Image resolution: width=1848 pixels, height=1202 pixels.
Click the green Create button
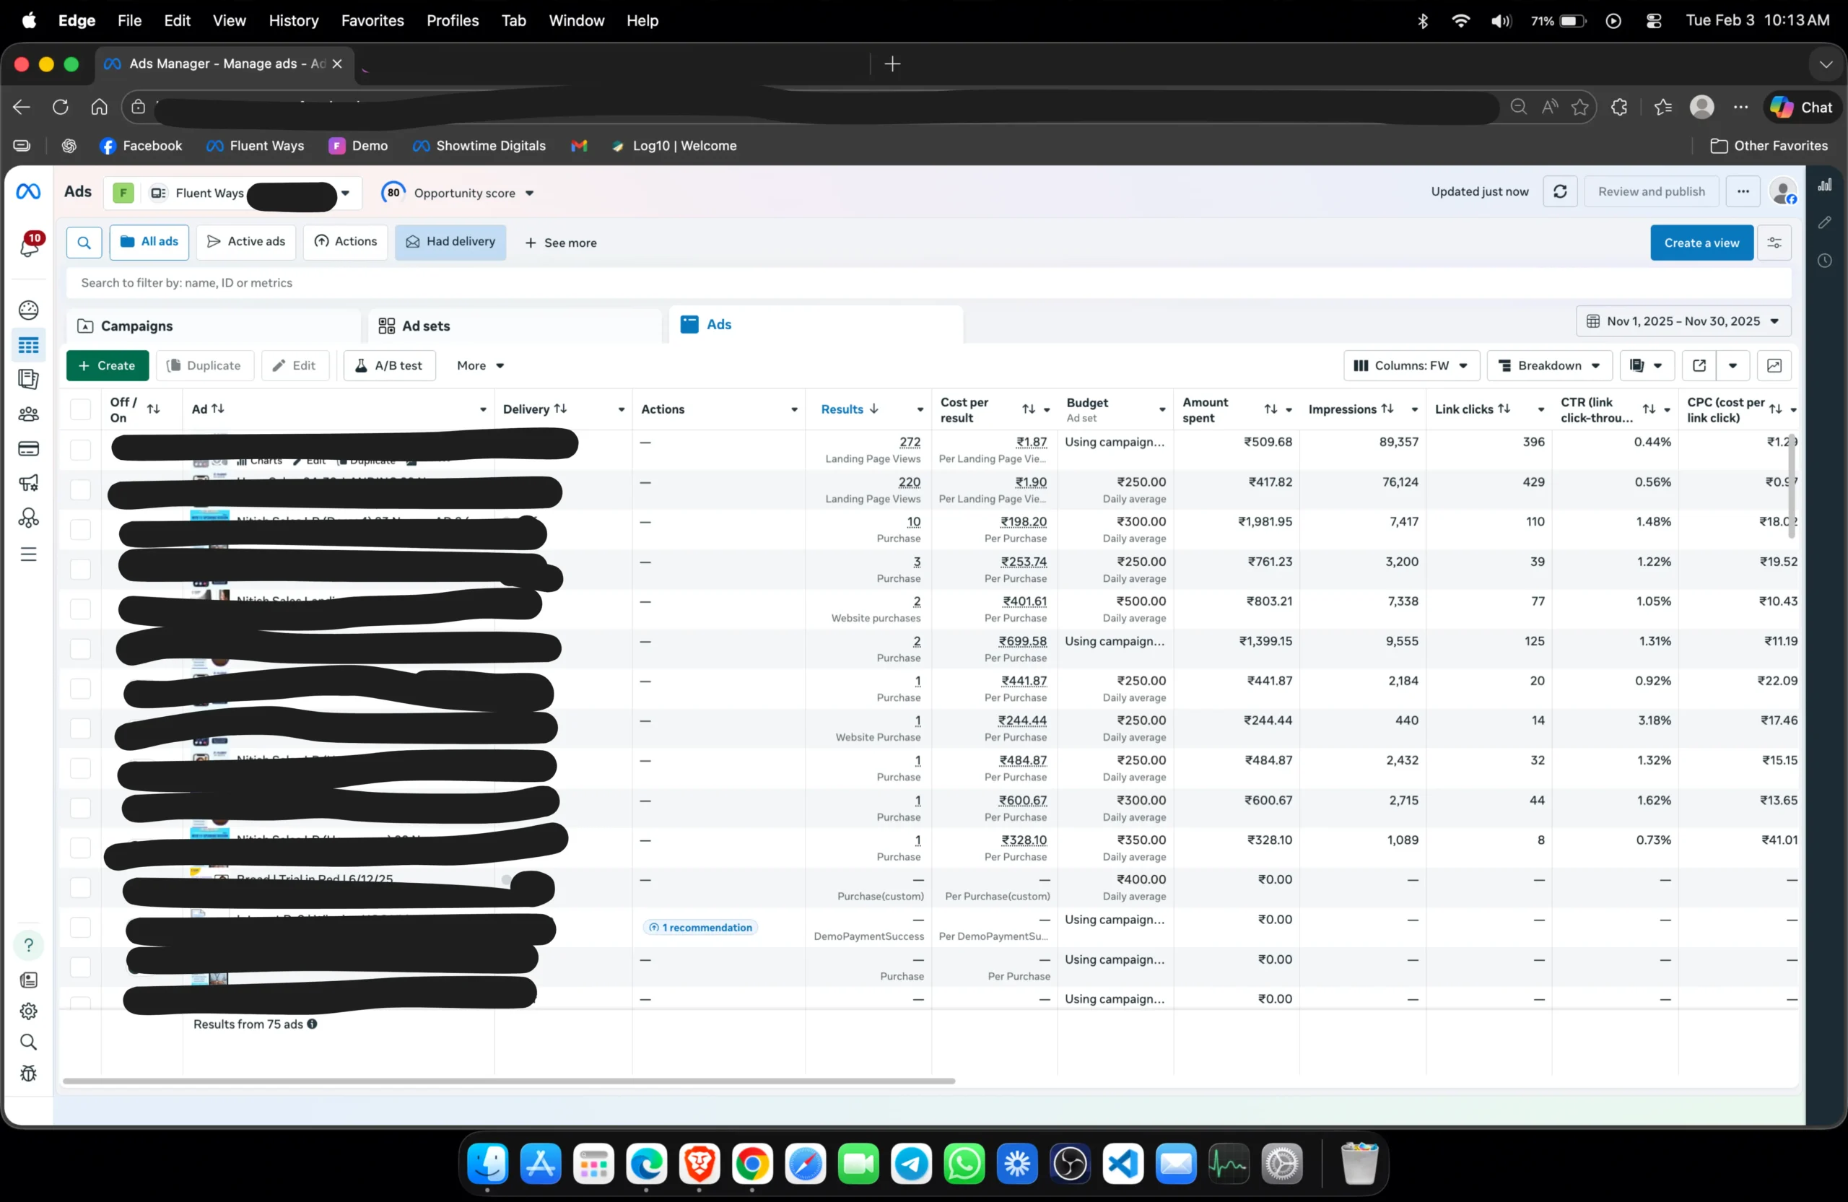tap(107, 366)
